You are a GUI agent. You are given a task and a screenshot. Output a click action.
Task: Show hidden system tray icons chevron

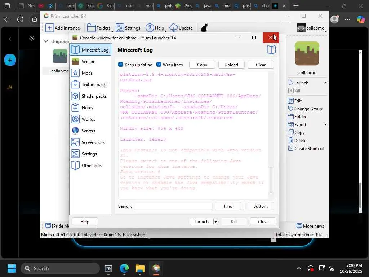pyautogui.click(x=299, y=268)
